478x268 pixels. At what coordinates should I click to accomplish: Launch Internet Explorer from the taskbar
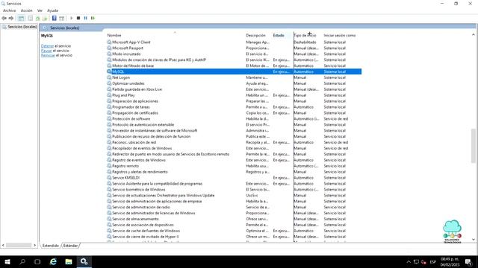coord(53,261)
